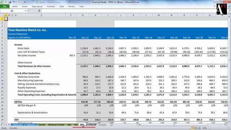Click the Royalty Expenses row label
The height and width of the screenshot is (130, 231).
(26, 87)
